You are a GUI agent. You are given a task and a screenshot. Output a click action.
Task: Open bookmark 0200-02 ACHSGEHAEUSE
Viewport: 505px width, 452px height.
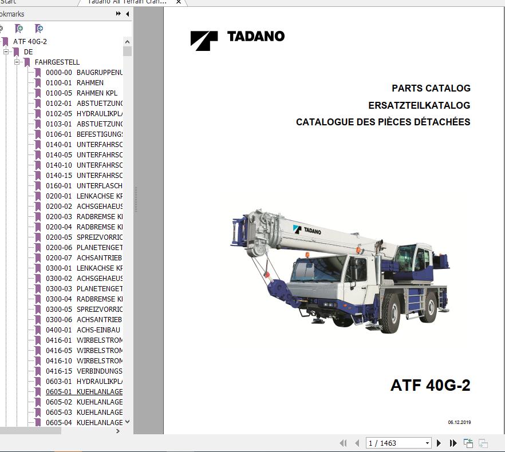[84, 207]
